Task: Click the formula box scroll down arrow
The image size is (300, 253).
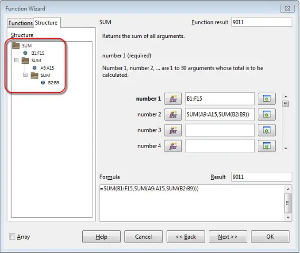Action: point(288,218)
